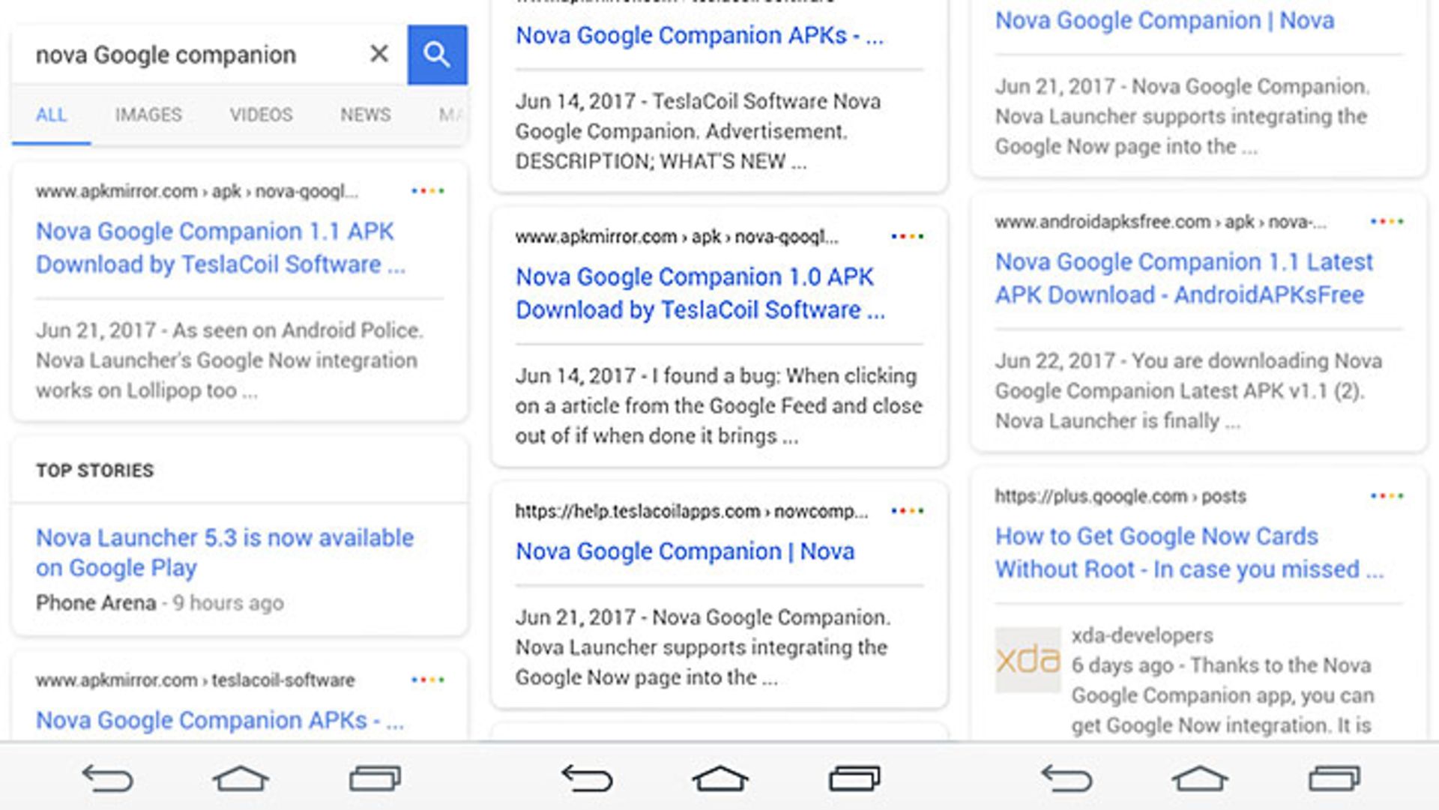1439x810 pixels.
Task: Click the 'https://plus.google.com › posts' URL text
Action: (1120, 496)
